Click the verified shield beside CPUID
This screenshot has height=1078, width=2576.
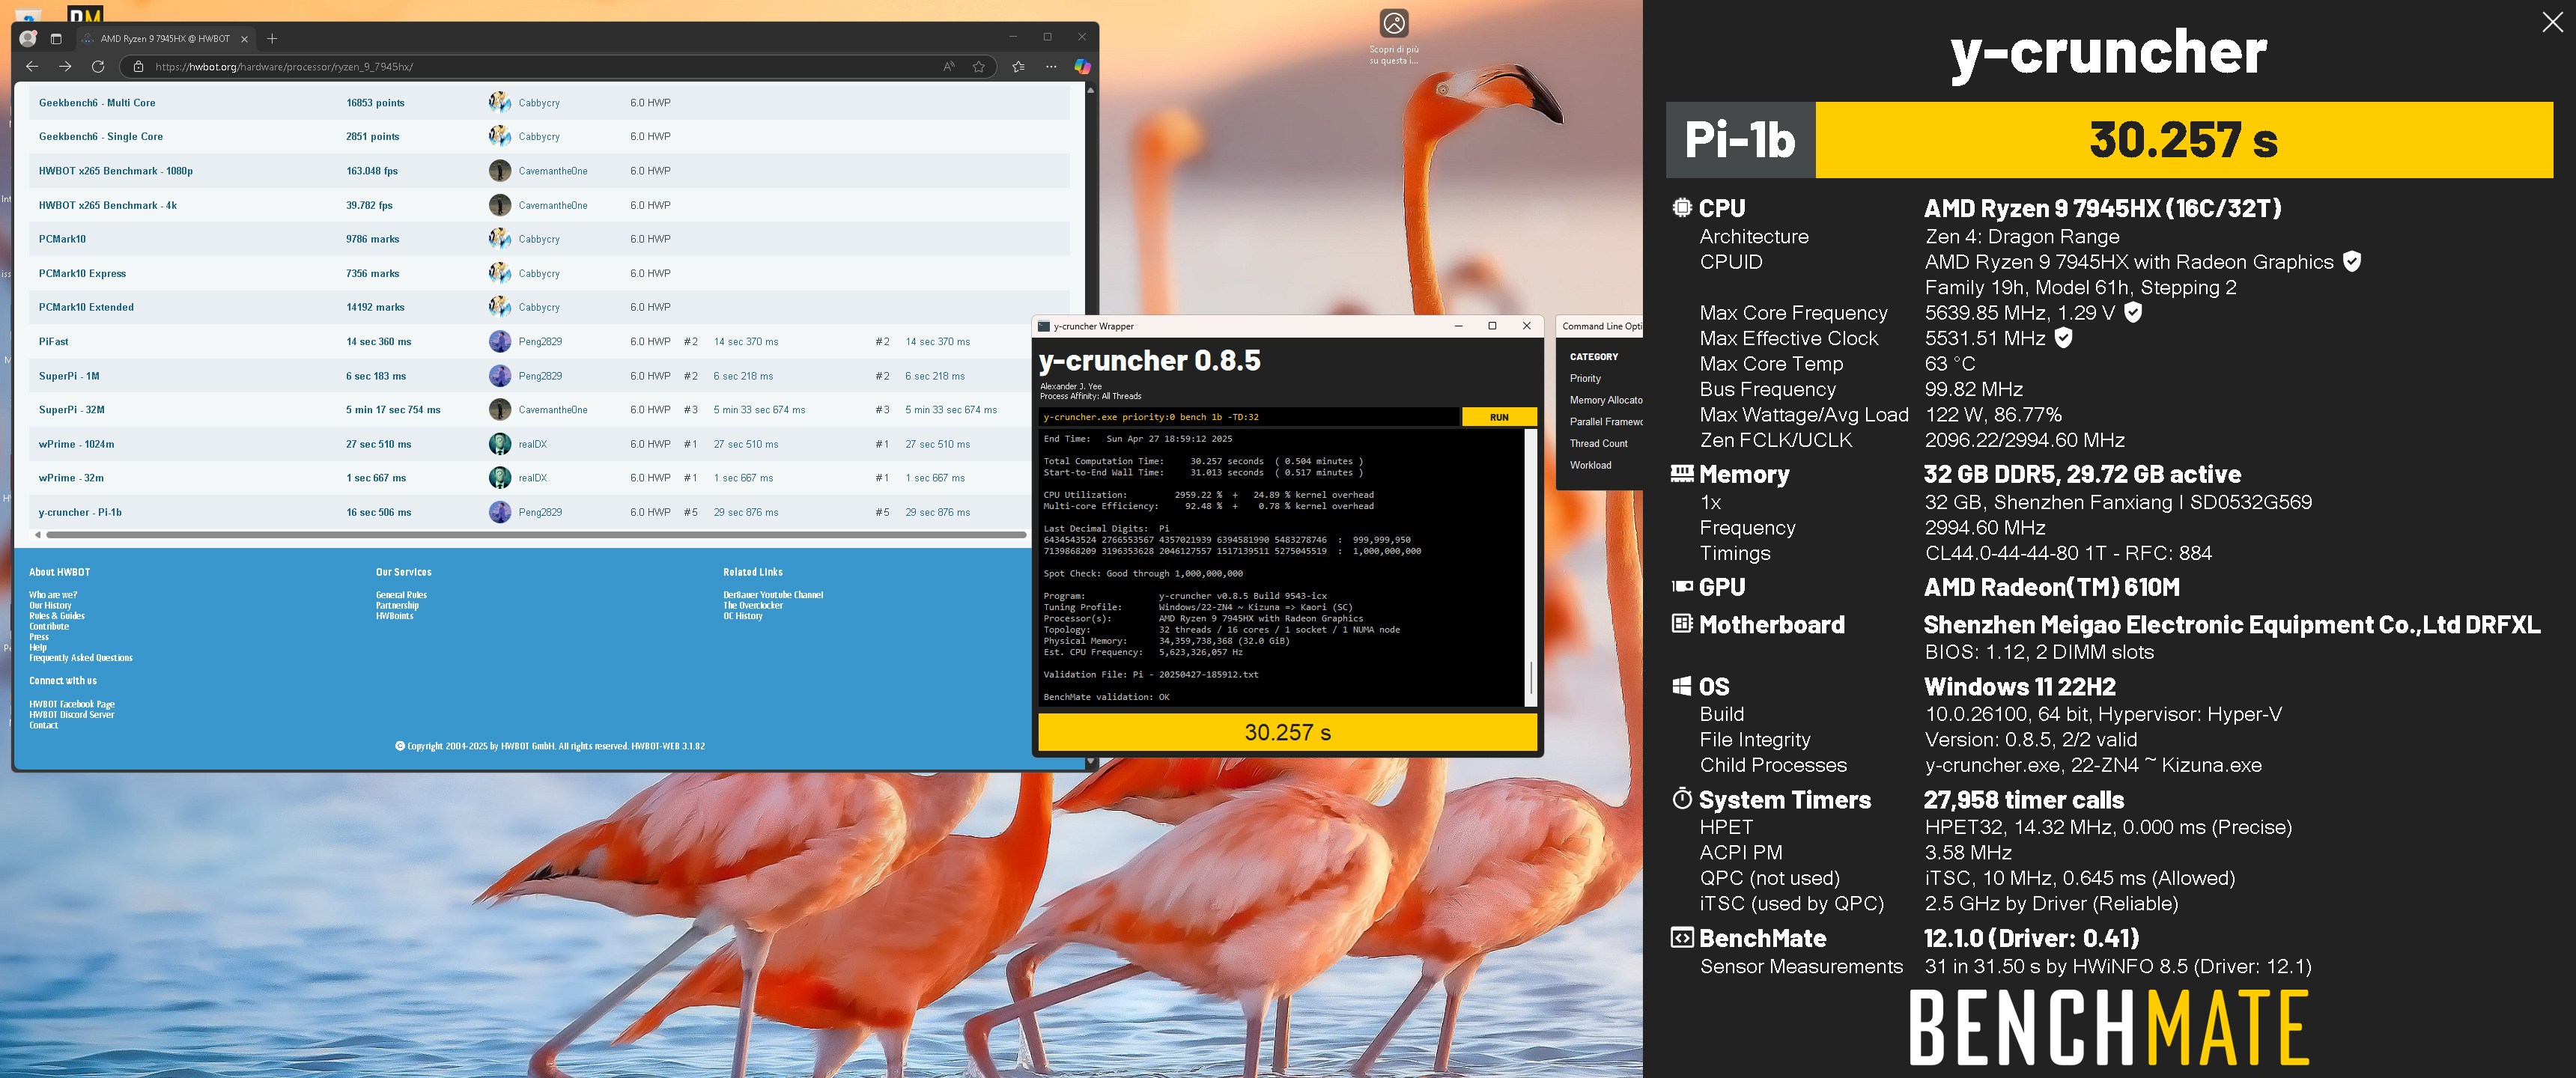[2352, 261]
